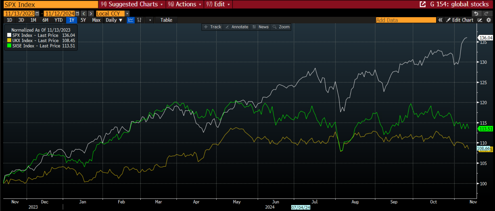Screen dimensions: 495x211
Task: Enable the Zoom tool on chart
Action: tap(281, 27)
